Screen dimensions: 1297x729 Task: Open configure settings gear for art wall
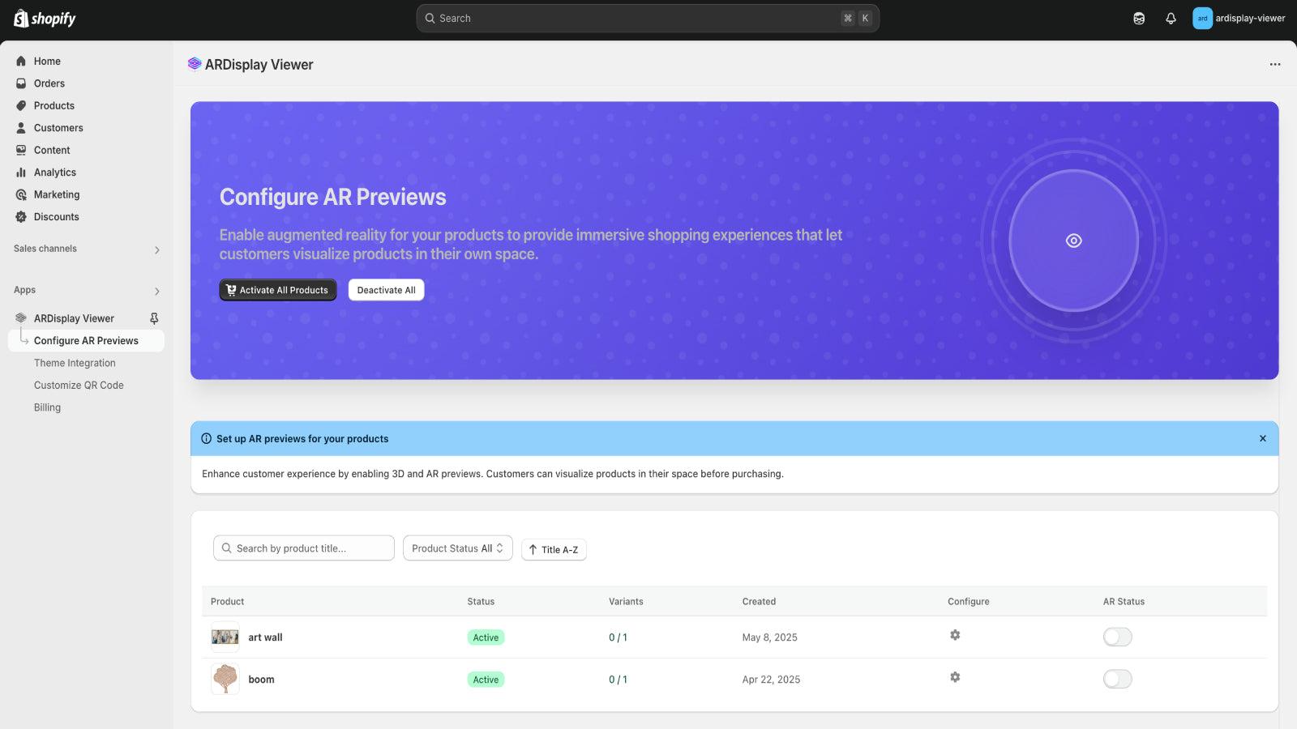pyautogui.click(x=955, y=636)
